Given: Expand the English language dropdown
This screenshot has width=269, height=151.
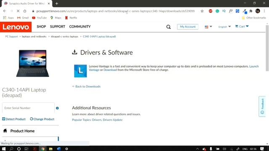Looking at the screenshot, I should [x=224, y=27].
